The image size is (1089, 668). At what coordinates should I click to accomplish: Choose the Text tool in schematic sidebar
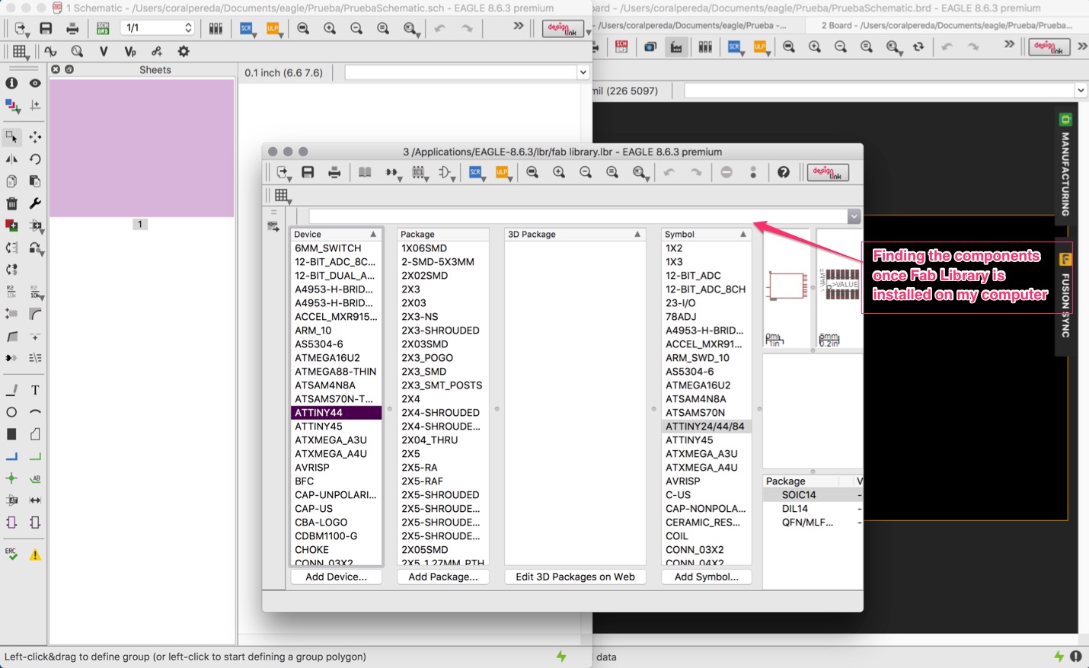pyautogui.click(x=35, y=390)
